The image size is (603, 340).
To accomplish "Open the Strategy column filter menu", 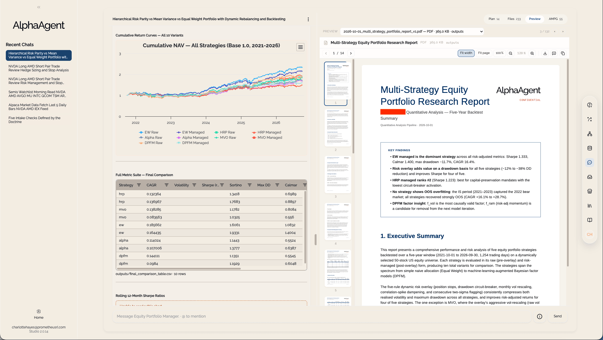I will (139, 185).
